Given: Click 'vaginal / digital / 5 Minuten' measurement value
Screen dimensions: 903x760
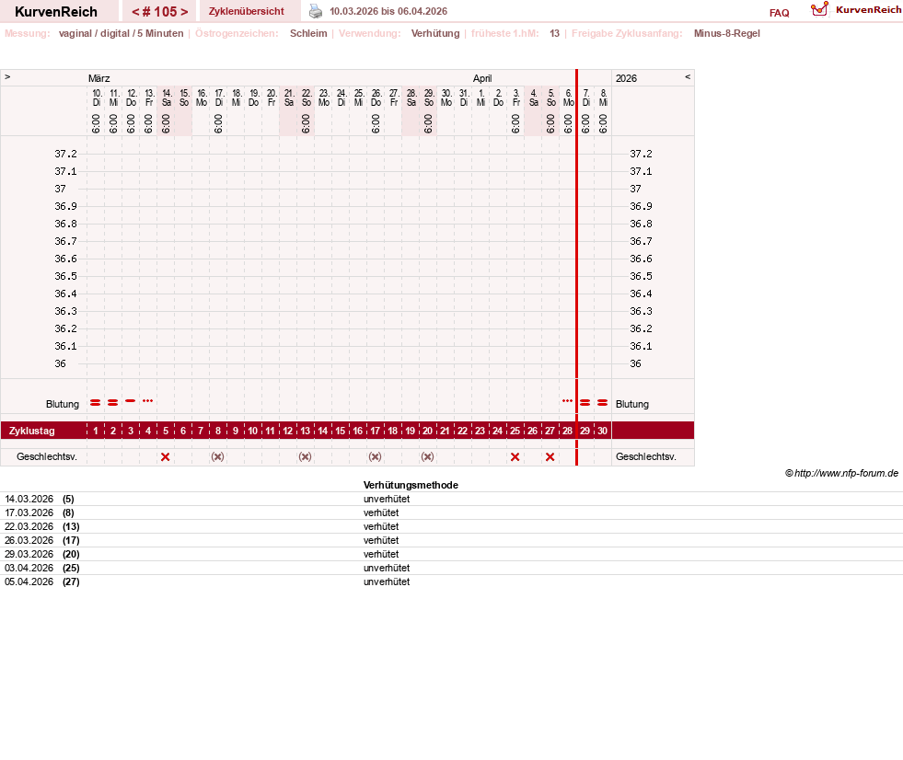Looking at the screenshot, I should 121,33.
